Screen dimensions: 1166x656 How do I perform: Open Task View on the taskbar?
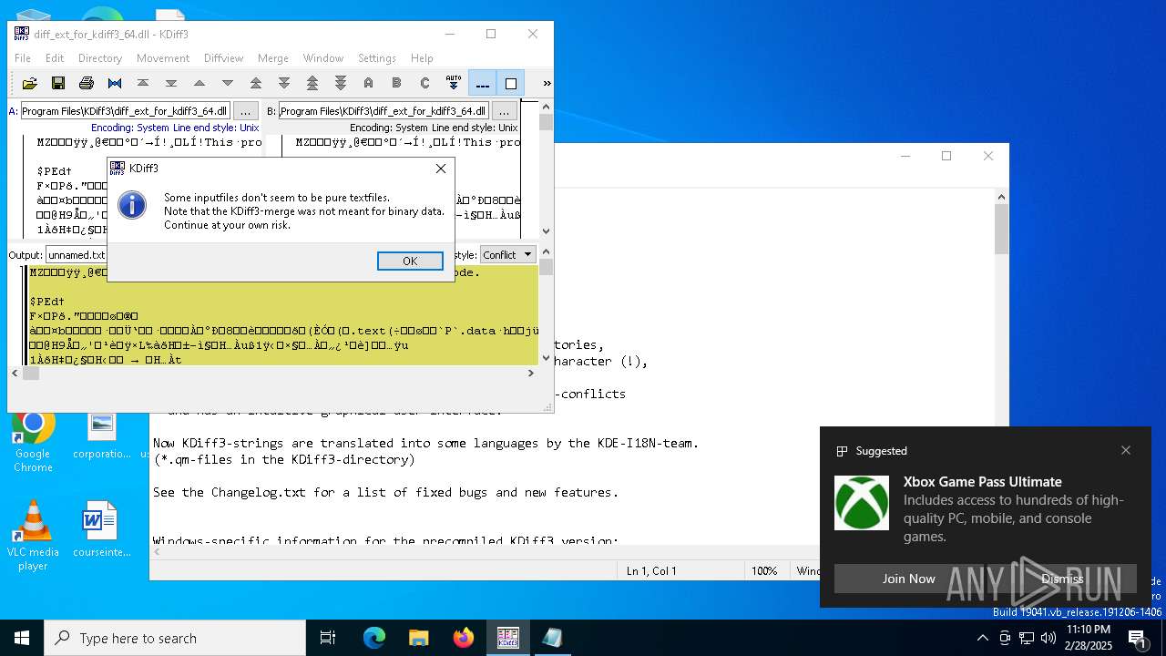click(328, 638)
